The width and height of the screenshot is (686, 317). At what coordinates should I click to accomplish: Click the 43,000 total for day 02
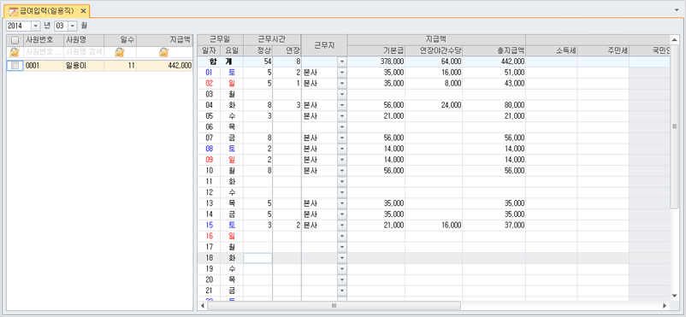point(514,84)
